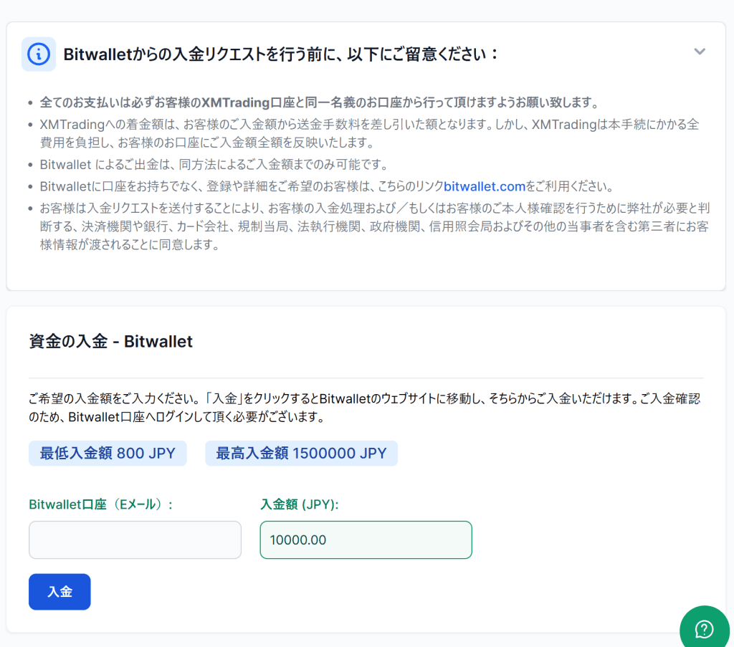This screenshot has height=647, width=734.
Task: Click the 資金の入金 - Bitwallet heading
Action: (110, 342)
